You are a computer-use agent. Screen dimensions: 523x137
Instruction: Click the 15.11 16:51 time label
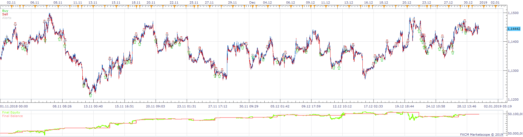124,106
